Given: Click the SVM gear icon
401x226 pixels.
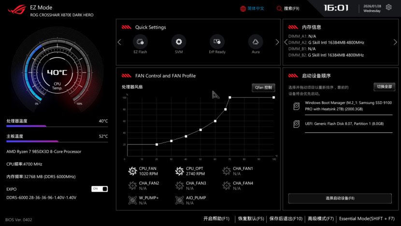Looking at the screenshot, I should click(x=179, y=42).
